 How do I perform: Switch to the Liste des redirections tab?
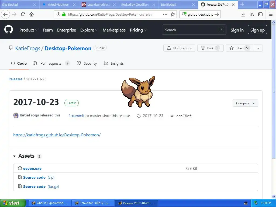(x=99, y=4)
